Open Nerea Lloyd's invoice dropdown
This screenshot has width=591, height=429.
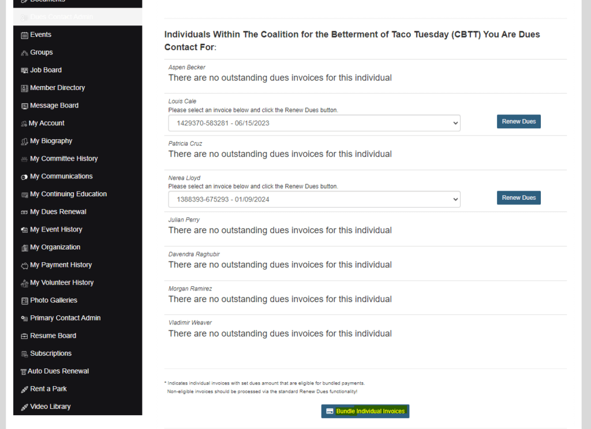[x=314, y=199]
